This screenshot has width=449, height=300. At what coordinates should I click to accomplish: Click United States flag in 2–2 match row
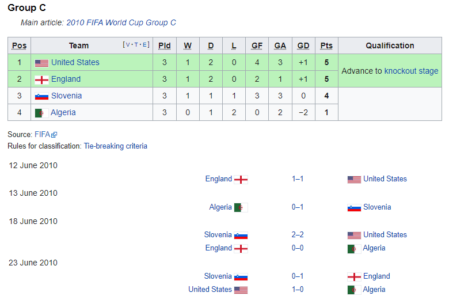tap(354, 235)
